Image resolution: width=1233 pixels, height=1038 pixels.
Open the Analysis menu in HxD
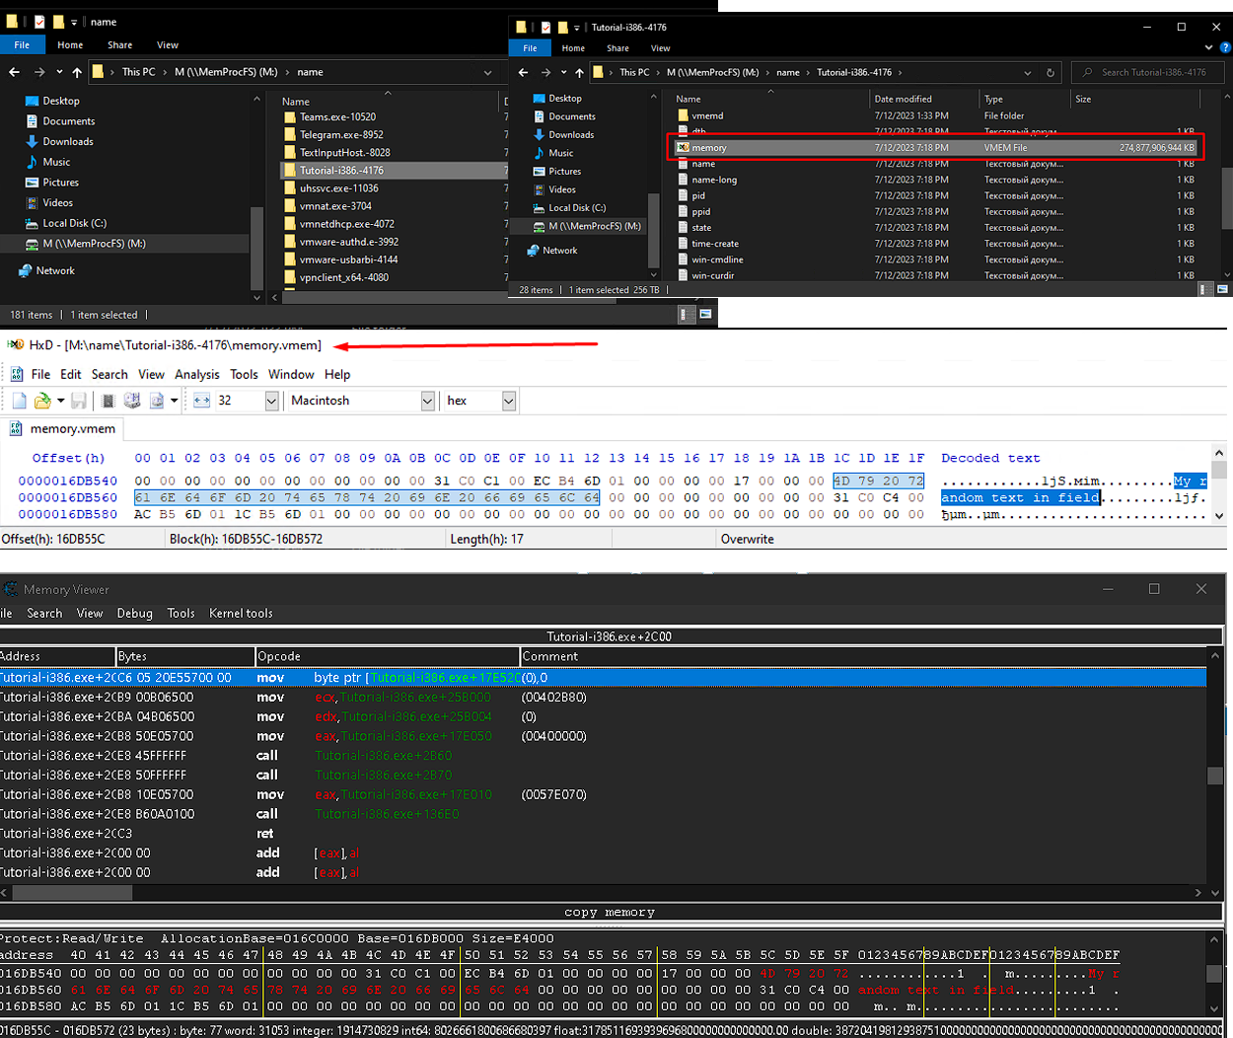pyautogui.click(x=196, y=374)
